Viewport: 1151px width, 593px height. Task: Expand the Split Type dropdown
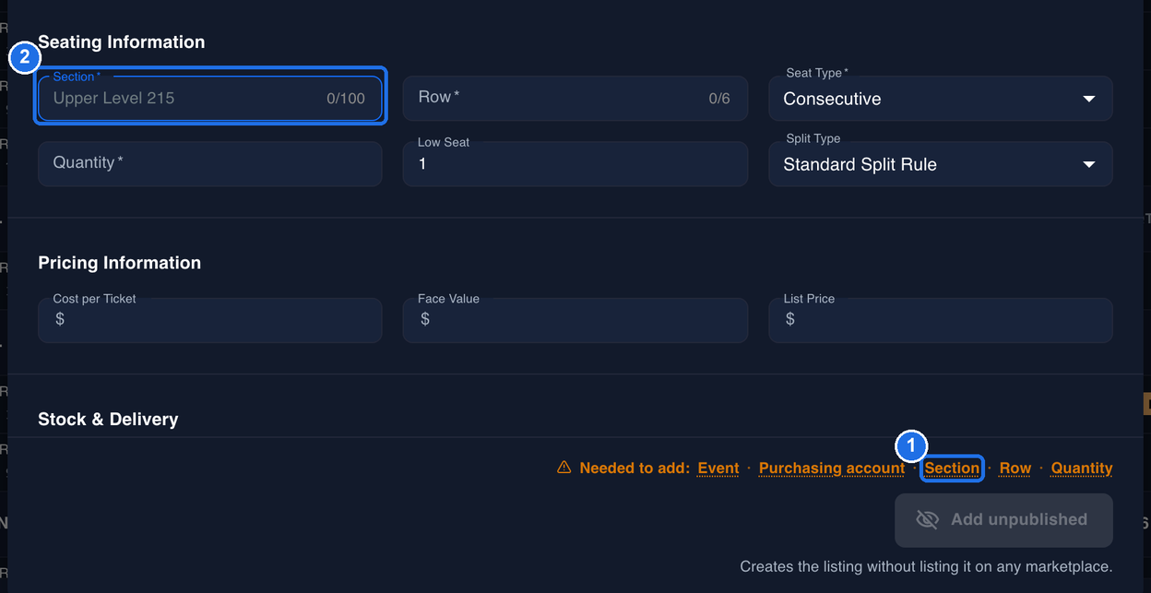(940, 163)
